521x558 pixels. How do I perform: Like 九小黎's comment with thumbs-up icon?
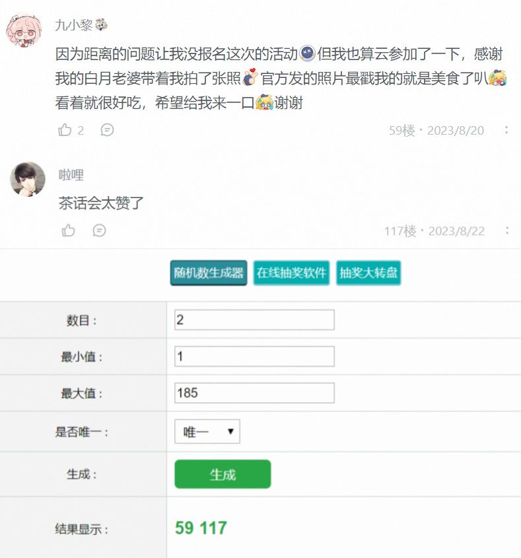click(65, 130)
